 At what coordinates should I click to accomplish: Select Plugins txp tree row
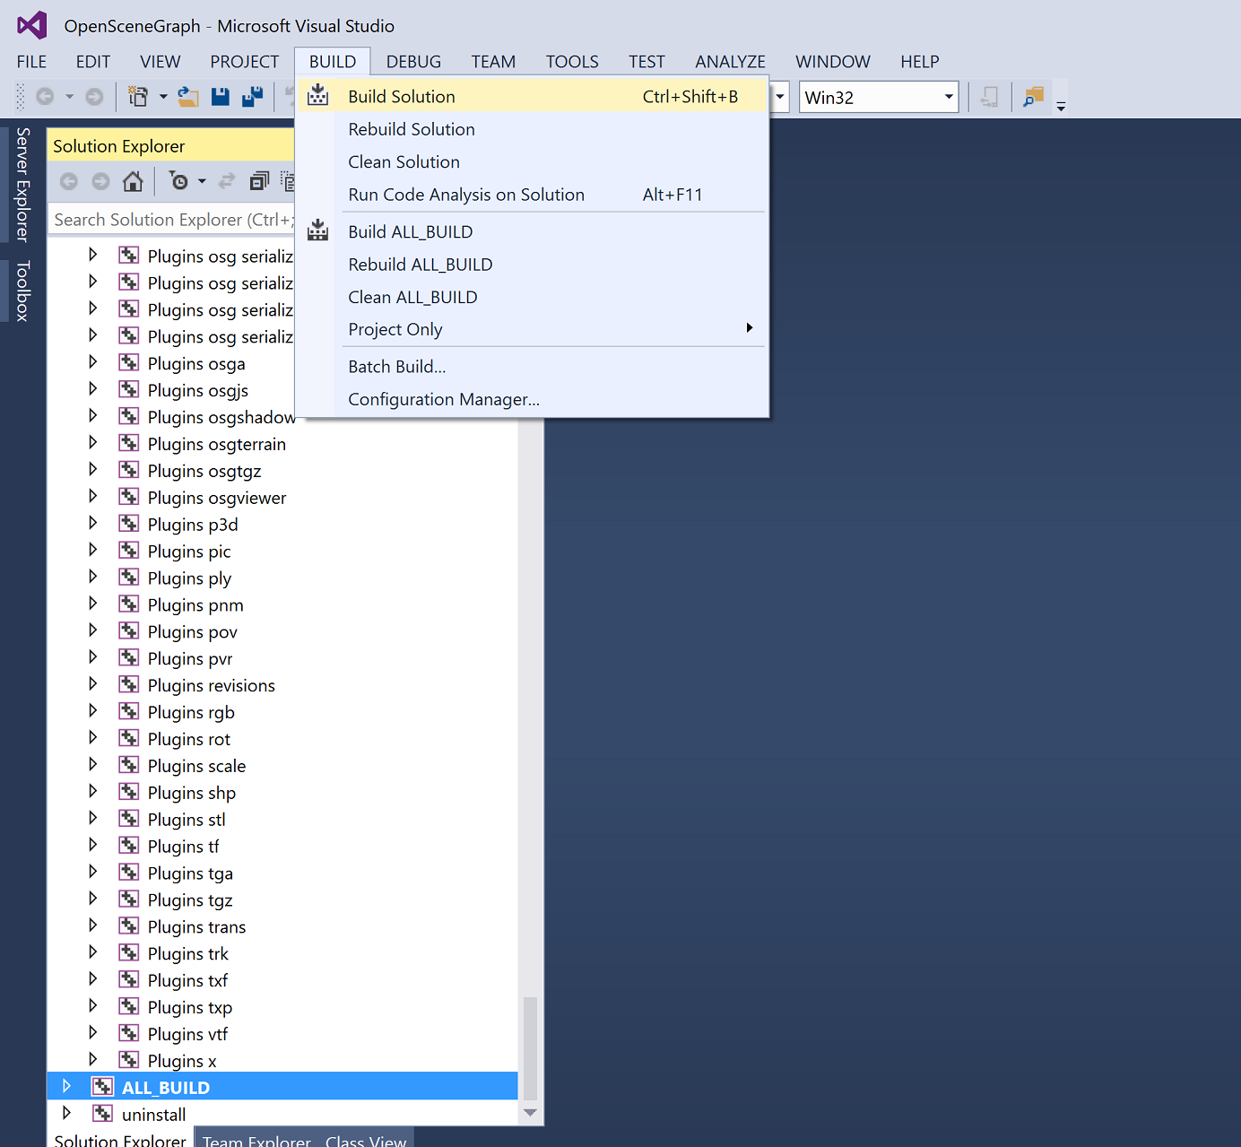coord(282,1007)
